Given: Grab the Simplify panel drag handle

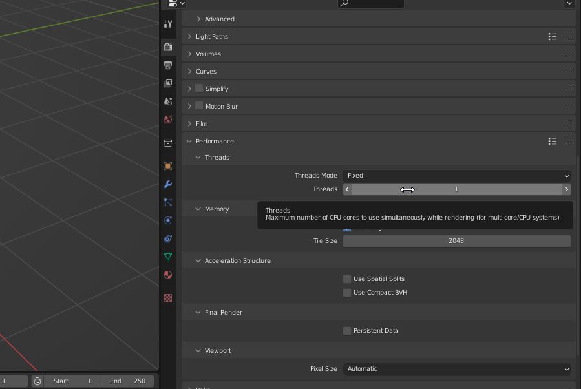Looking at the screenshot, I should pyautogui.click(x=567, y=88).
